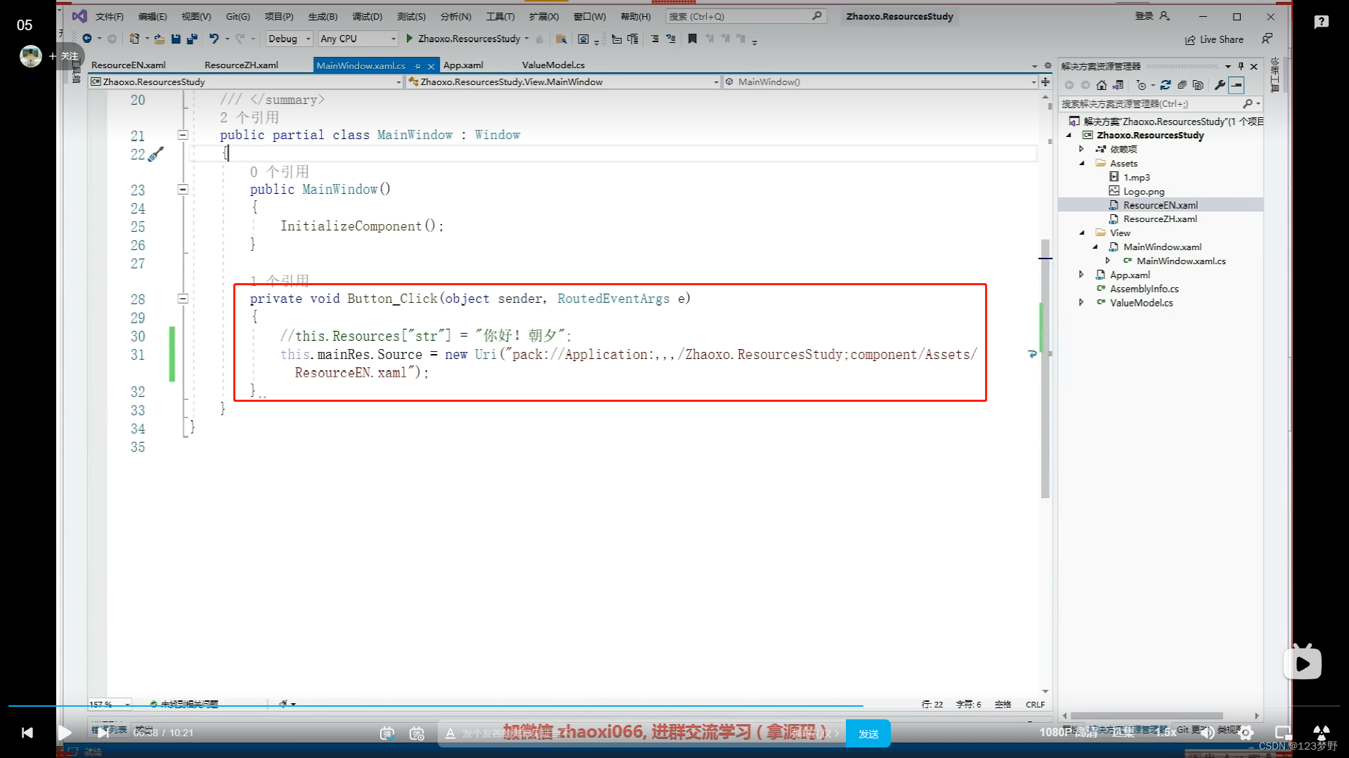Click the open file folder icon
Screen dimensions: 1349x758
(159, 39)
